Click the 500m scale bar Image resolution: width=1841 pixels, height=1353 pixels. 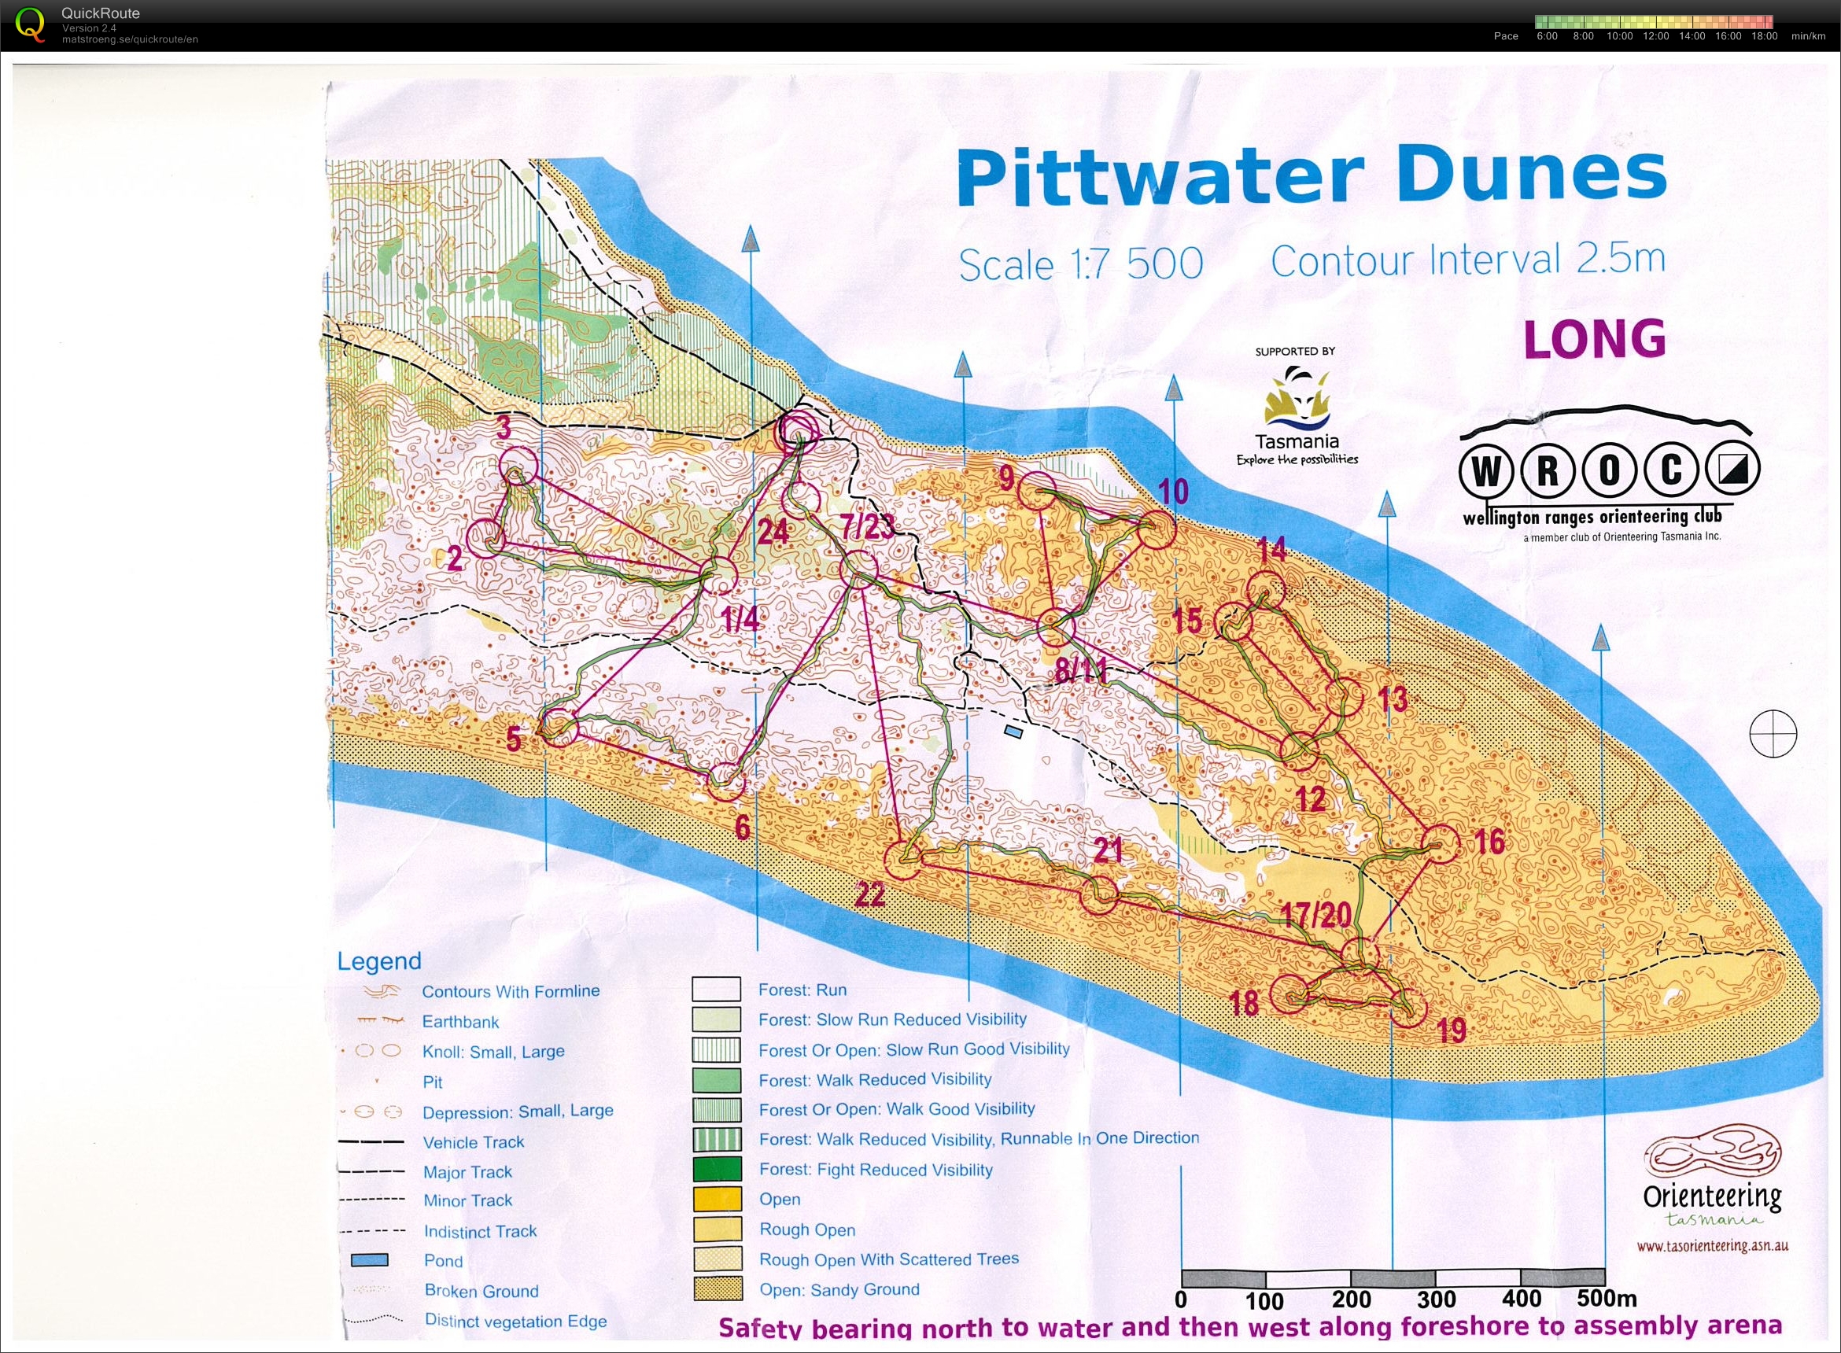click(x=1393, y=1277)
